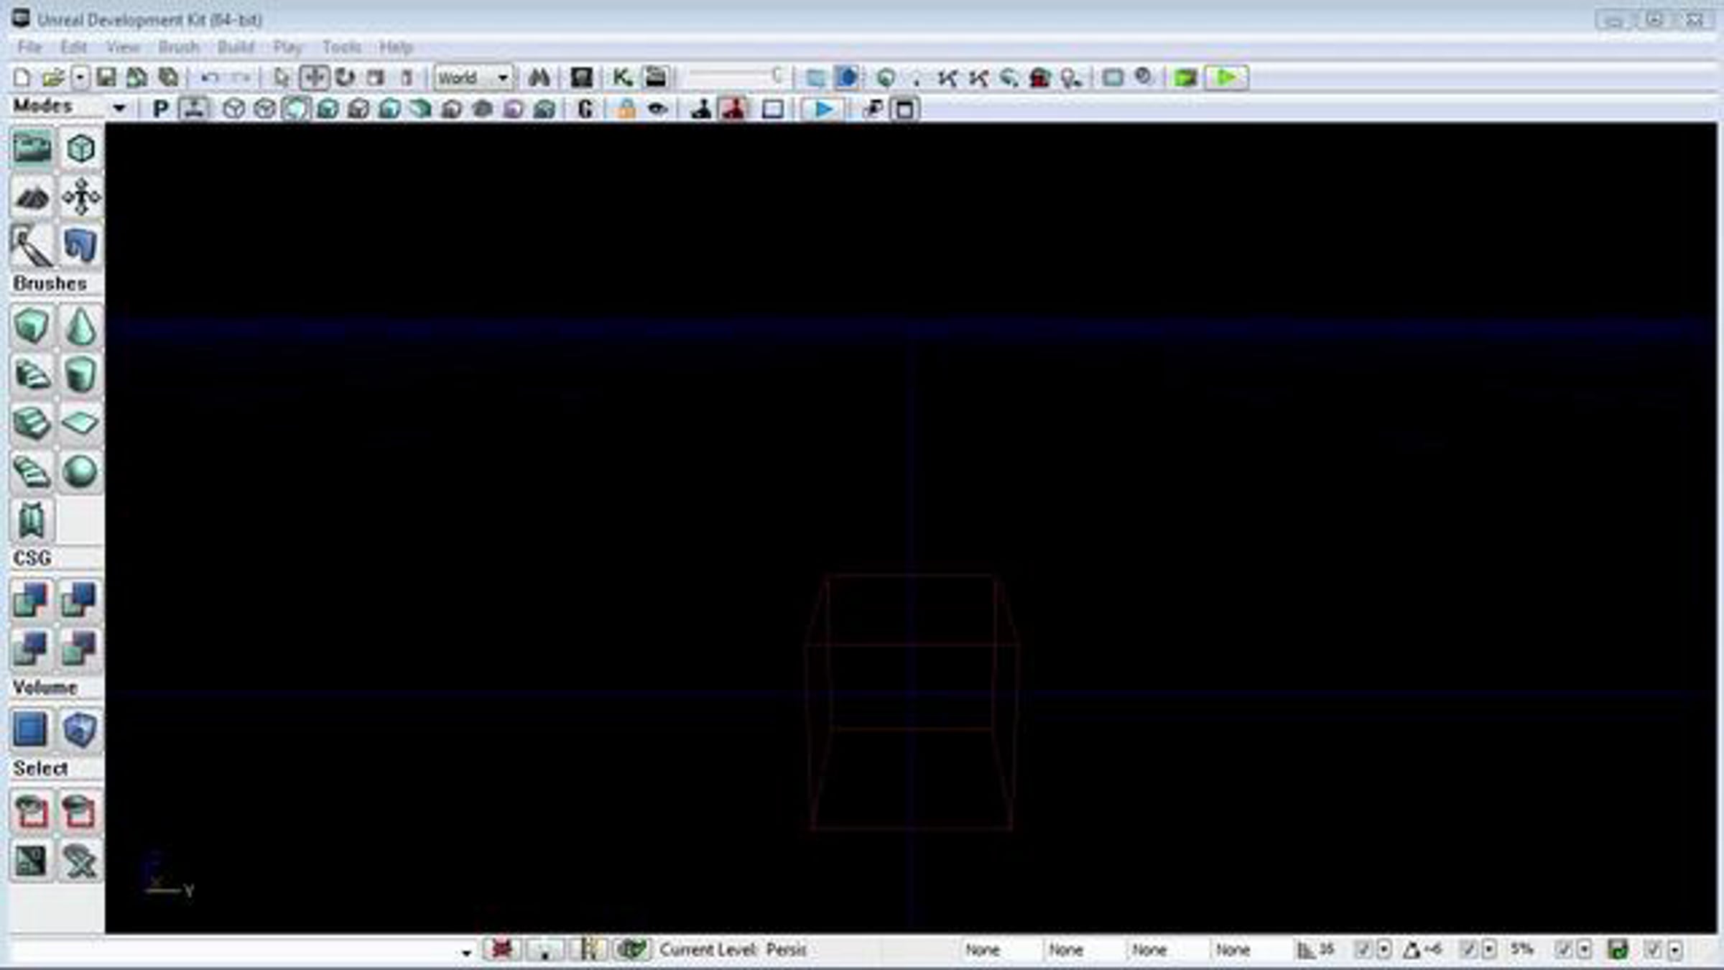
Task: Open the UnrealKismet editor icon
Action: 622,78
